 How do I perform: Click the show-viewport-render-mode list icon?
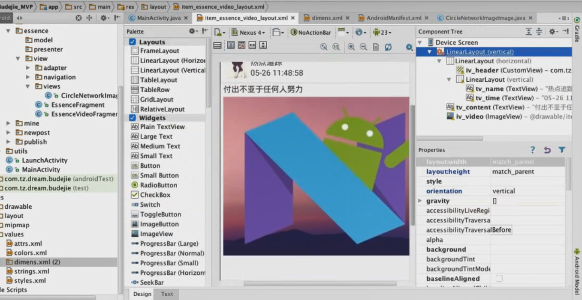click(x=217, y=45)
